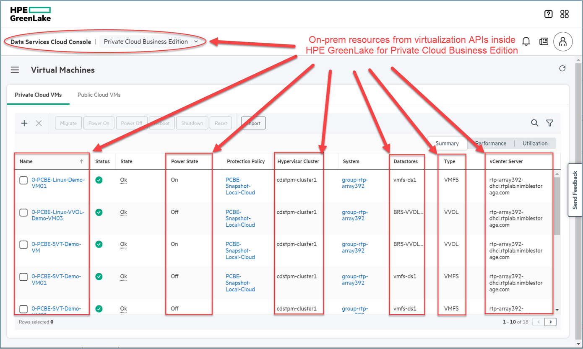The image size is (583, 349).
Task: Click the sort arrow in the Name column
Action: coord(81,161)
